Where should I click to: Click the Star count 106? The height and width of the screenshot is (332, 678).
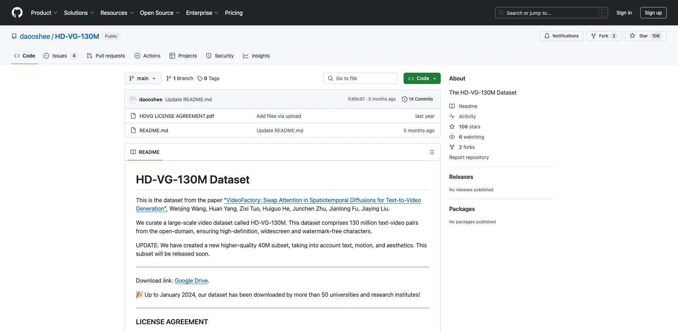tap(656, 36)
